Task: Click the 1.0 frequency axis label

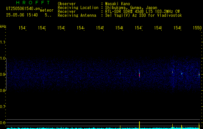Action: coord(3,58)
